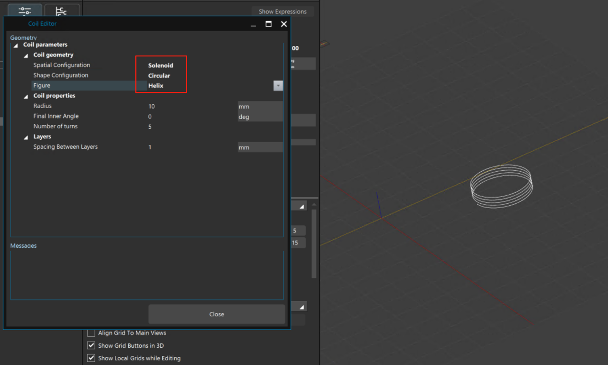Select the Radius value field
This screenshot has width=608, height=365.
[191, 106]
